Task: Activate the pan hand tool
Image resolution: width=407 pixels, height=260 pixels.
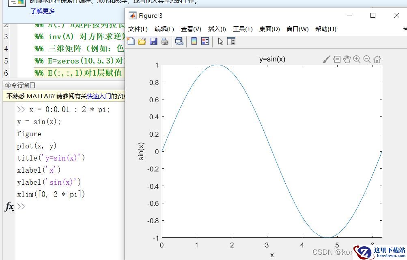Action: click(x=347, y=59)
